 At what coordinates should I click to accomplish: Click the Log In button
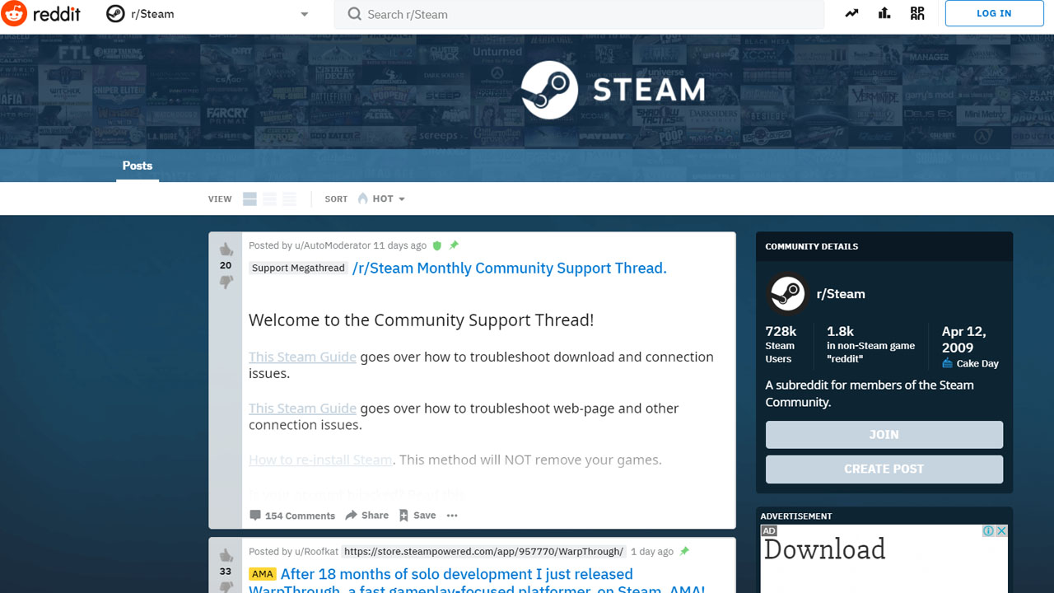pos(994,14)
